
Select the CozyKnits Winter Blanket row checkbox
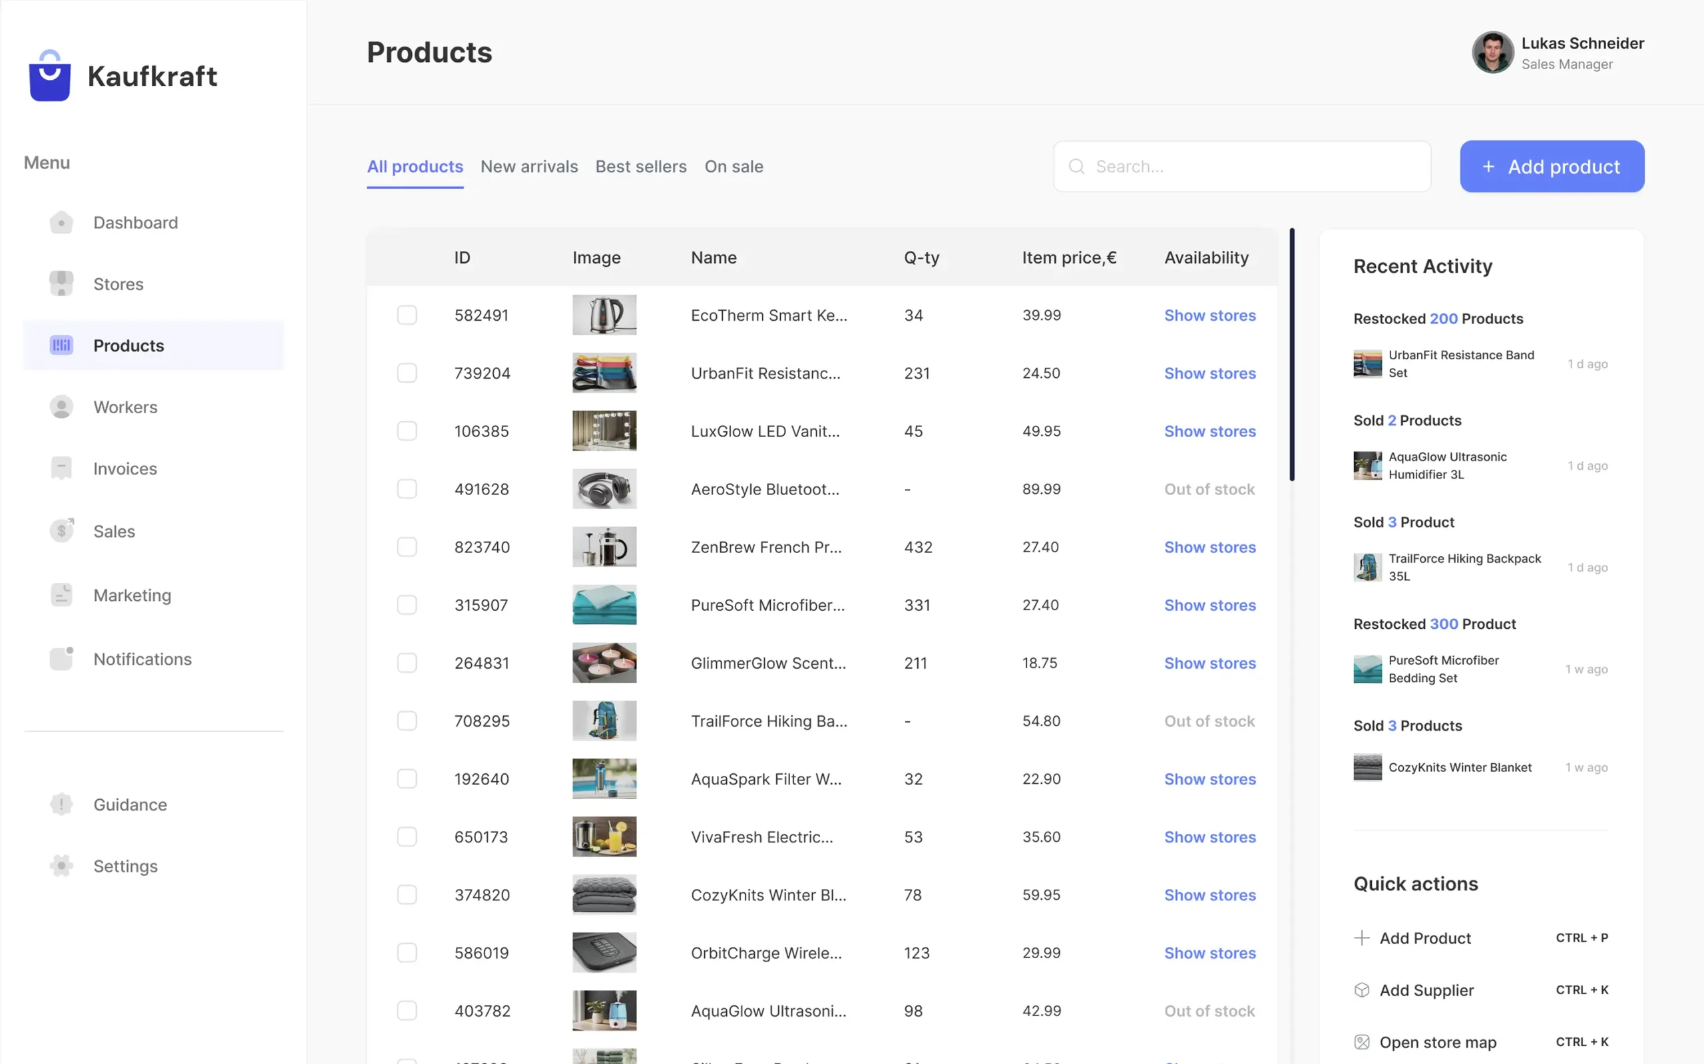(407, 894)
